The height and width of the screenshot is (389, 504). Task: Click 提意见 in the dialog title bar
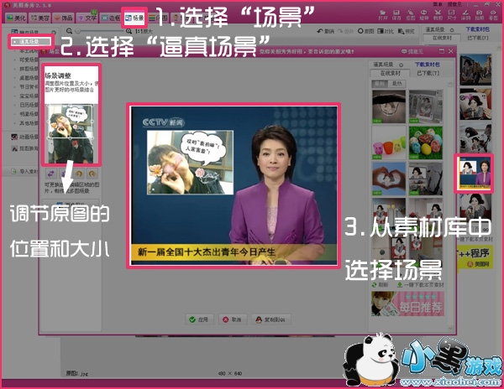point(412,51)
